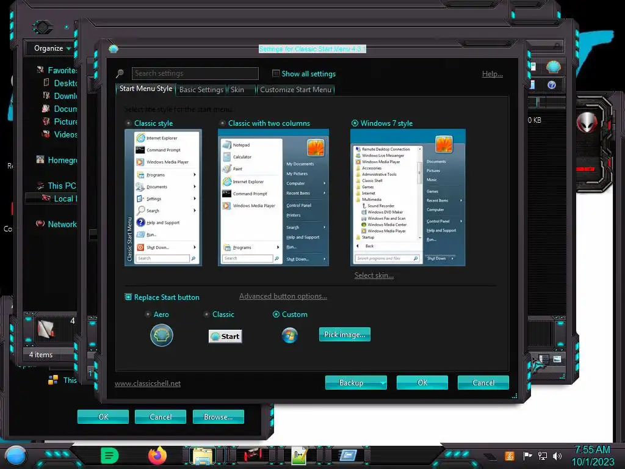Switch the Explorer window to large thumbnails view
625x469 pixels.
[x=557, y=359]
